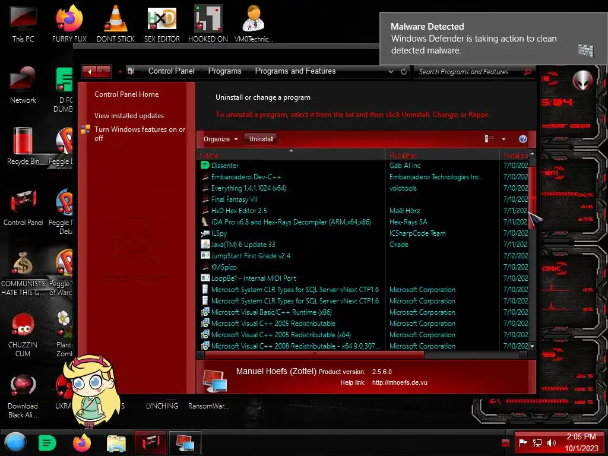Viewport: 608px width, 456px height.
Task: Click the network tray icon
Action: [x=537, y=443]
